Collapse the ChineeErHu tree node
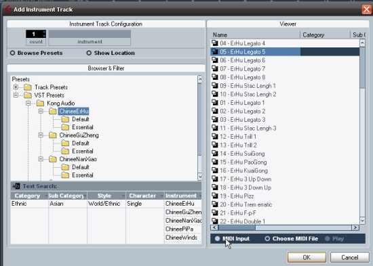The width and height of the screenshot is (373, 266). click(x=41, y=111)
